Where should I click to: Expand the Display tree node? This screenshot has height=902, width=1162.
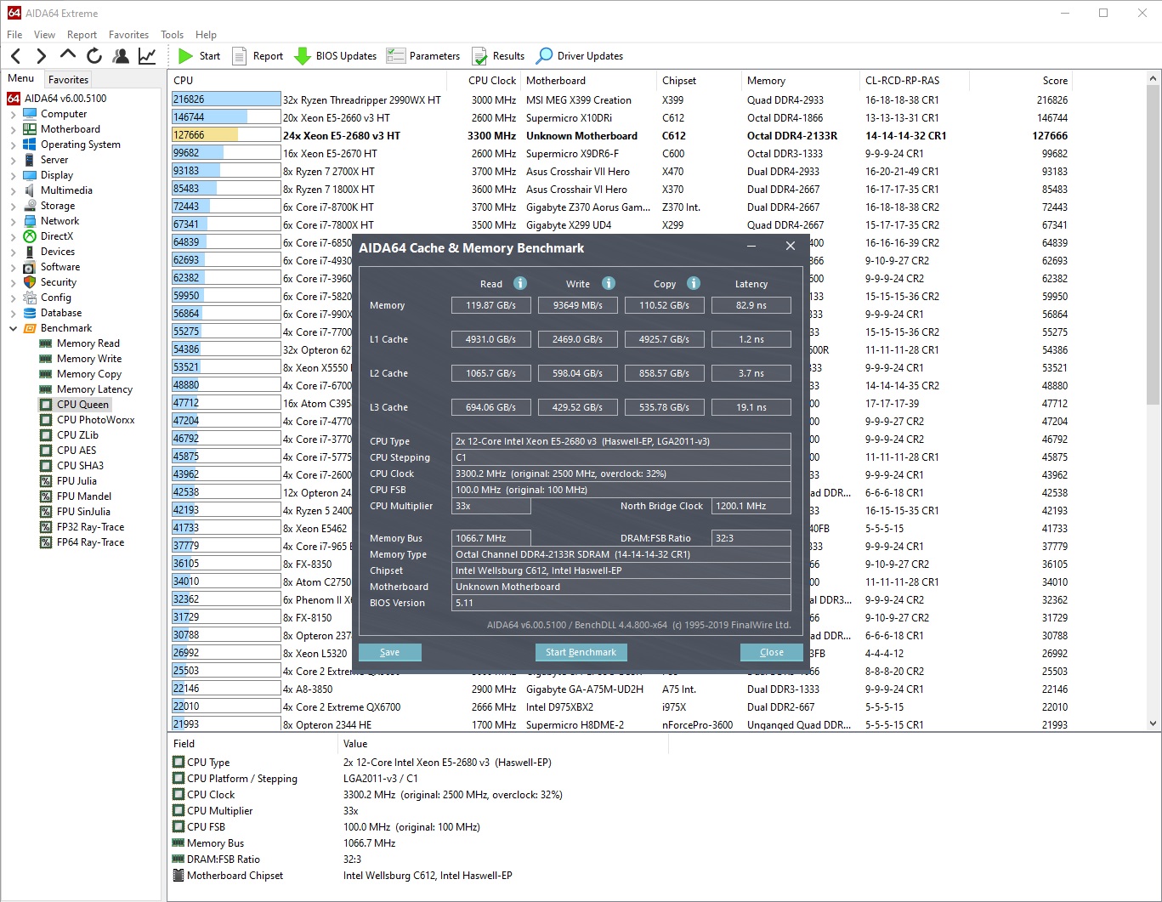14,175
